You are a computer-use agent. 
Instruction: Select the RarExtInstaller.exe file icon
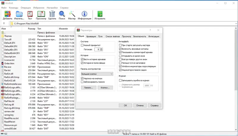pyautogui.click(x=3, y=84)
